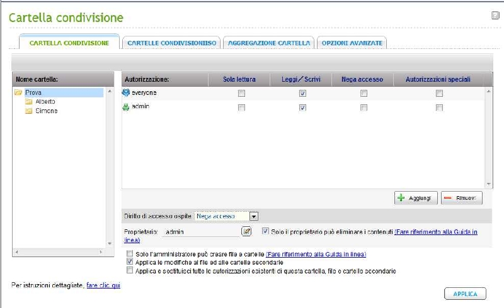Open Diritto di accesso ospite dropdown

[x=254, y=216]
